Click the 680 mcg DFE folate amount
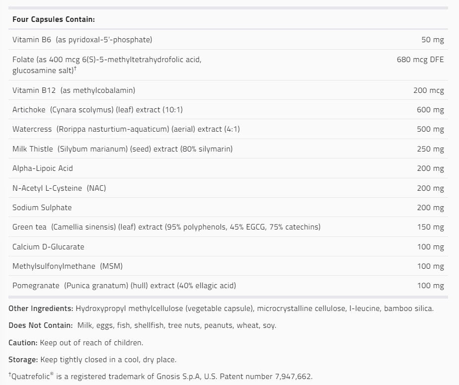 click(420, 60)
